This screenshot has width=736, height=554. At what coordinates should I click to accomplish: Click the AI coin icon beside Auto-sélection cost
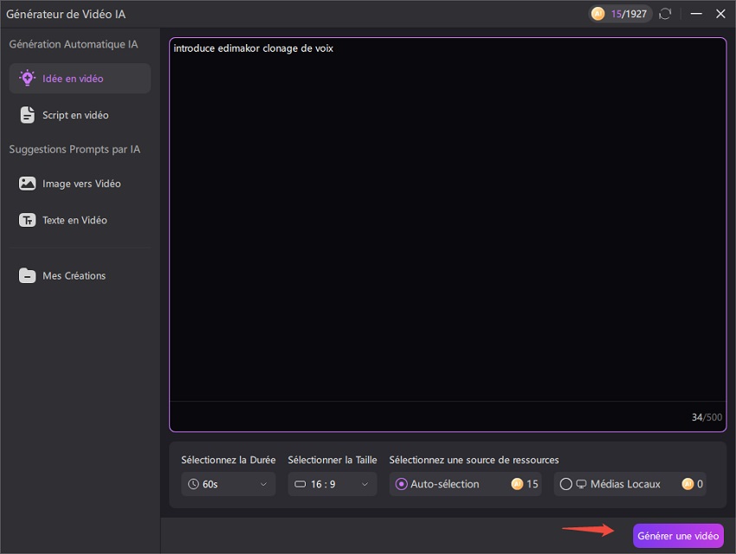(x=517, y=484)
